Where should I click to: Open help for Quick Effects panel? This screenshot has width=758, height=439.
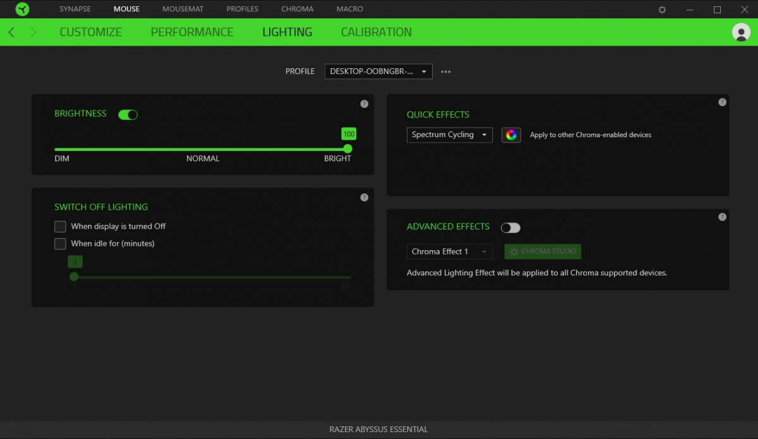click(x=722, y=102)
